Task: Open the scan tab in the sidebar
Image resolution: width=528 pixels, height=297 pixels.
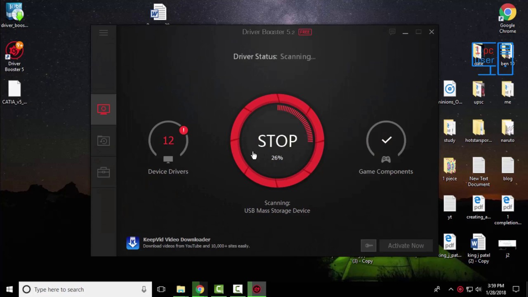Action: (x=104, y=109)
